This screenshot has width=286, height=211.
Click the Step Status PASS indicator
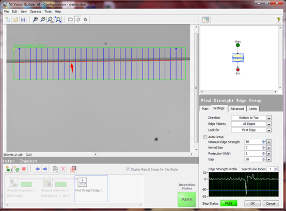(229, 203)
